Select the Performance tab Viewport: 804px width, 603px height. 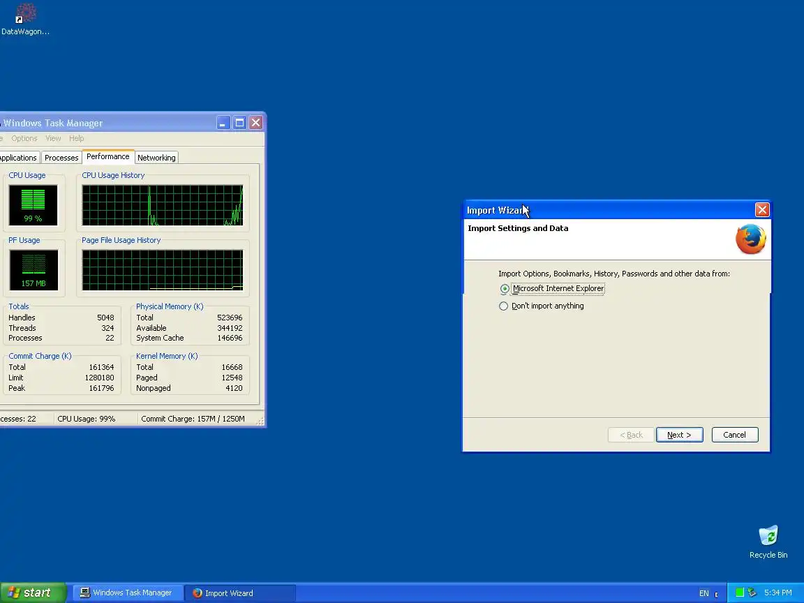click(x=108, y=156)
